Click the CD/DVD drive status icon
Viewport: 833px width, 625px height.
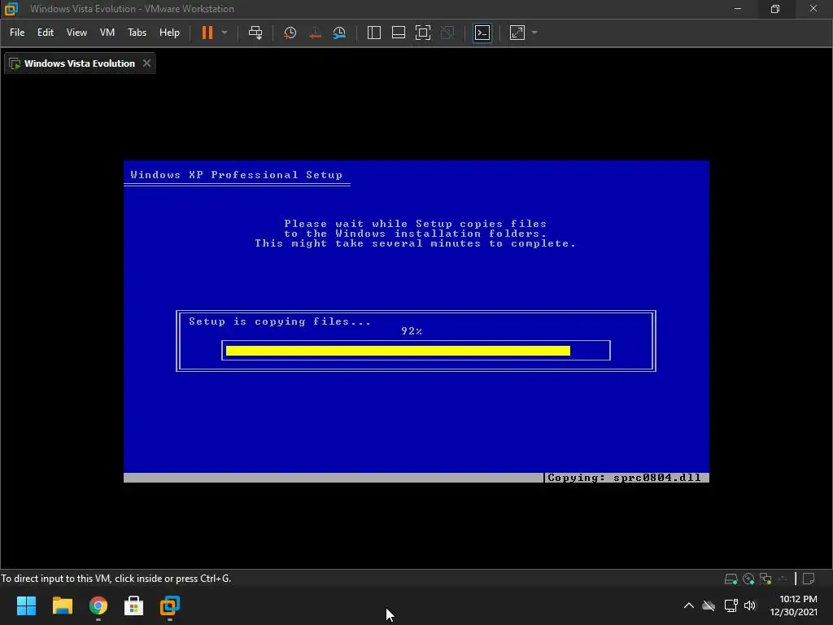point(748,579)
